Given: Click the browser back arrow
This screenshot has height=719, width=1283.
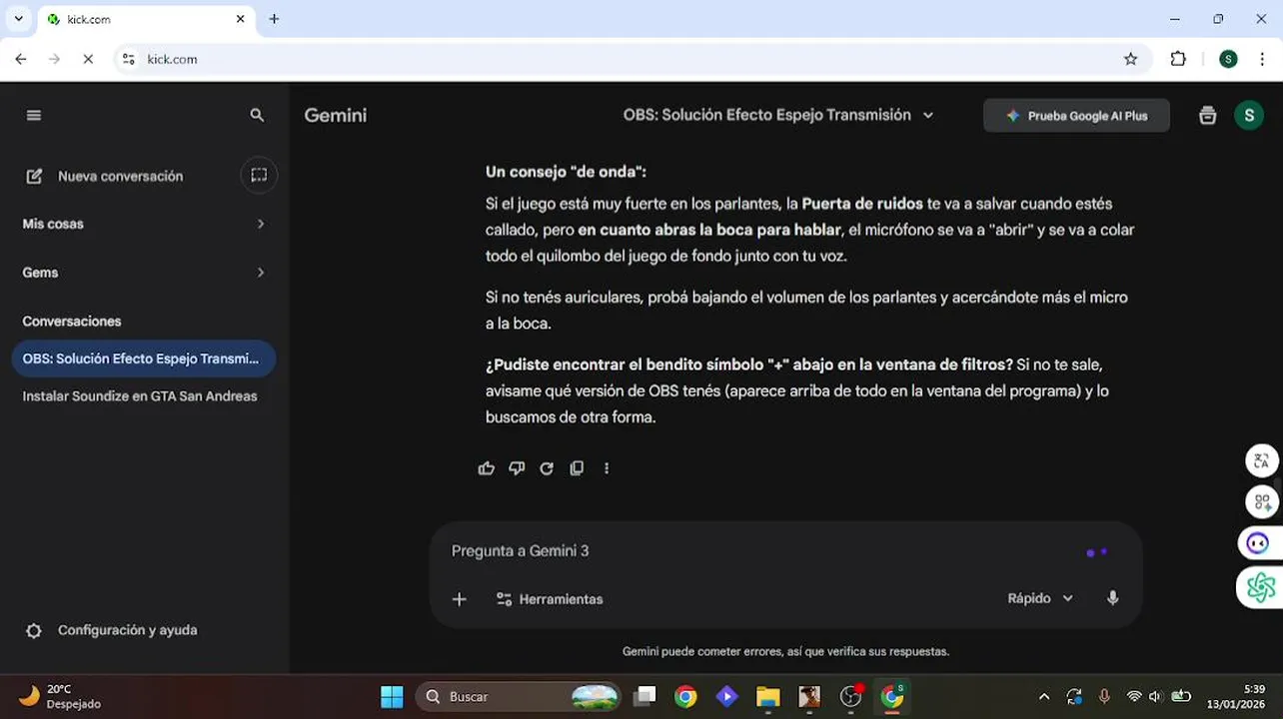Looking at the screenshot, I should 21,59.
